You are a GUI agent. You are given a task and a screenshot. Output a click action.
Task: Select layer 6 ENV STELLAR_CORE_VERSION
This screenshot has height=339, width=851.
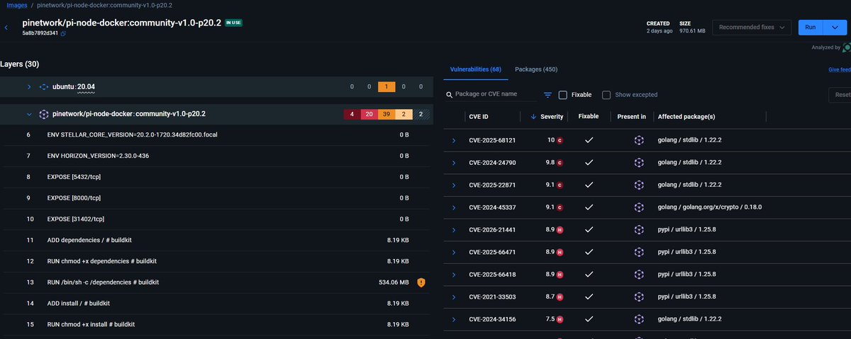216,134
